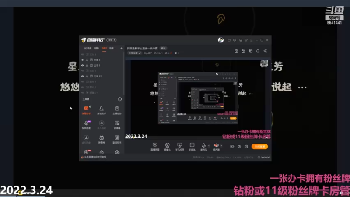Open the mode dropdown beside the 直播伴侣 logo

(112, 40)
